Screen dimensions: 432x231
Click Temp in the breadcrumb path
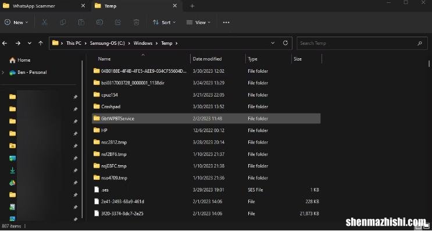point(167,43)
